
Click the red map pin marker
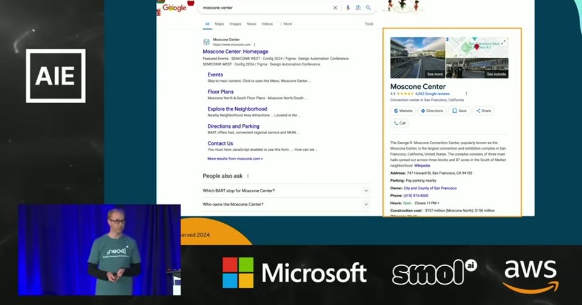pos(477,47)
